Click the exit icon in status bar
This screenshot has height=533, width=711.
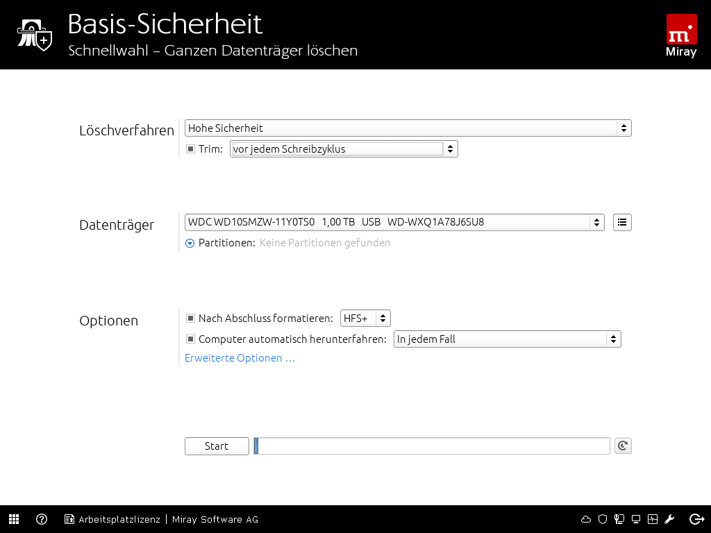pyautogui.click(x=697, y=519)
